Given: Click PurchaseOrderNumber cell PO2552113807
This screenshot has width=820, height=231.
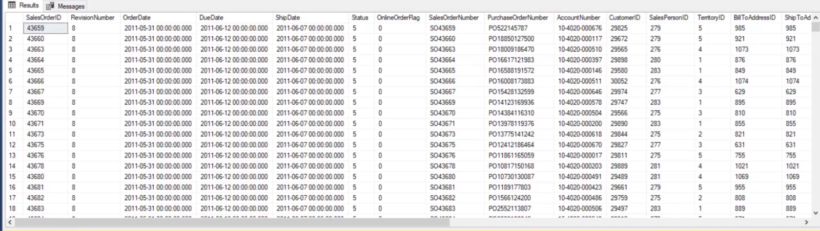Looking at the screenshot, I should 519,209.
